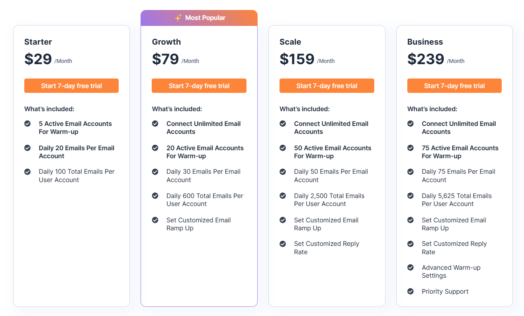Click checkmark beside 5 Active Email Accounts
Viewport: 524px width, 316px height.
pos(27,124)
